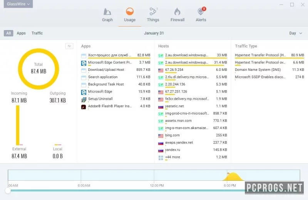Switch to the Apps filter tab
This screenshot has width=308, height=200.
[x=21, y=33]
